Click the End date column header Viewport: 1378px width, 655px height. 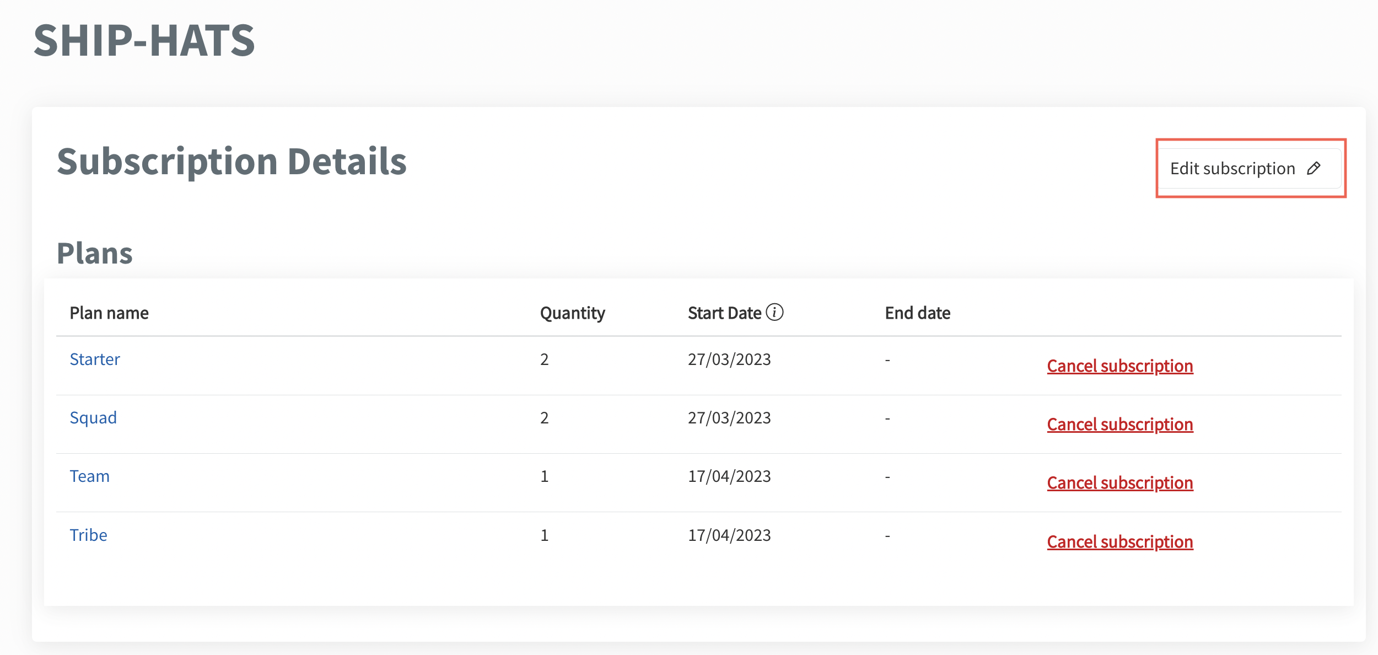pos(917,313)
